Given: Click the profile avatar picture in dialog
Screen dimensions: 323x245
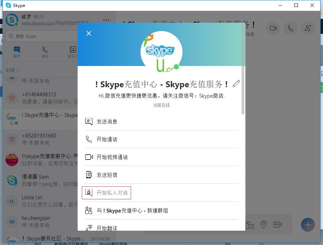Looking at the screenshot, I should point(161,52).
